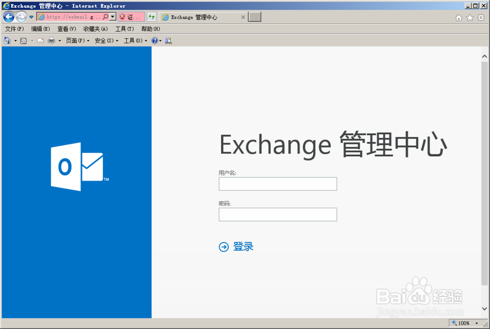
Task: Click the 登录 sign-in link
Action: [x=243, y=247]
